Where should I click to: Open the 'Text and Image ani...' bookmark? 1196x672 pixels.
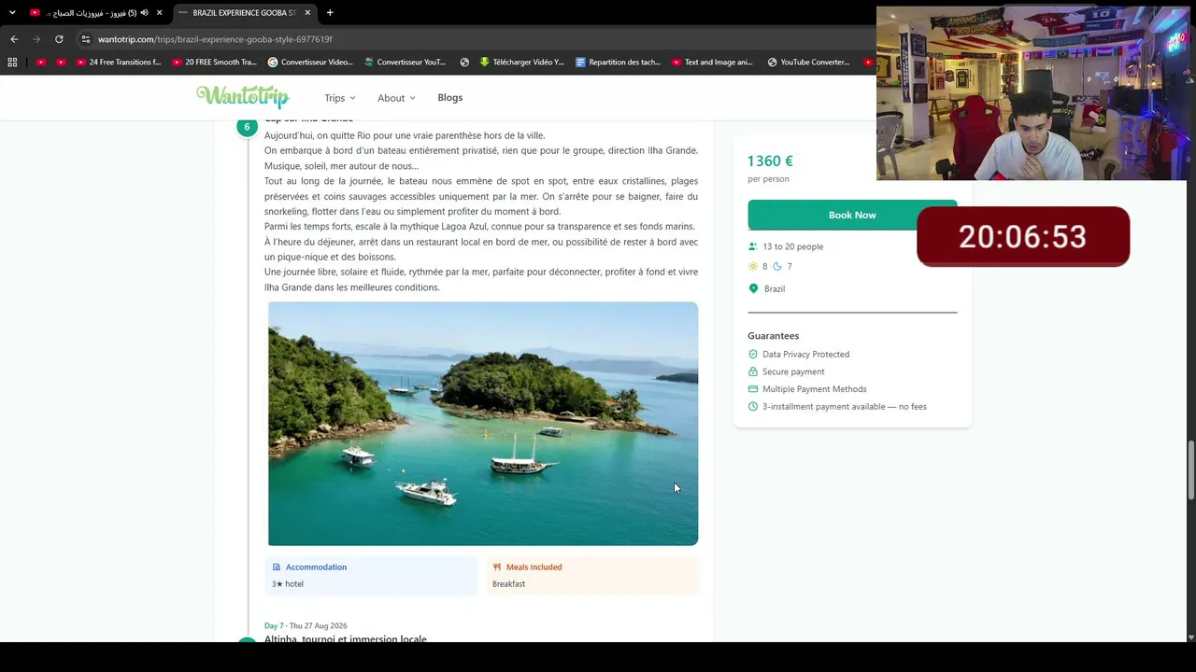click(712, 63)
